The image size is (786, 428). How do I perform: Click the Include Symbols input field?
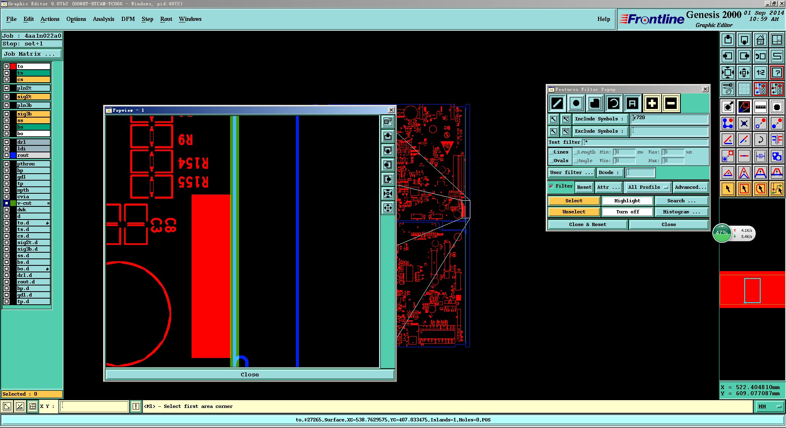tap(669, 119)
